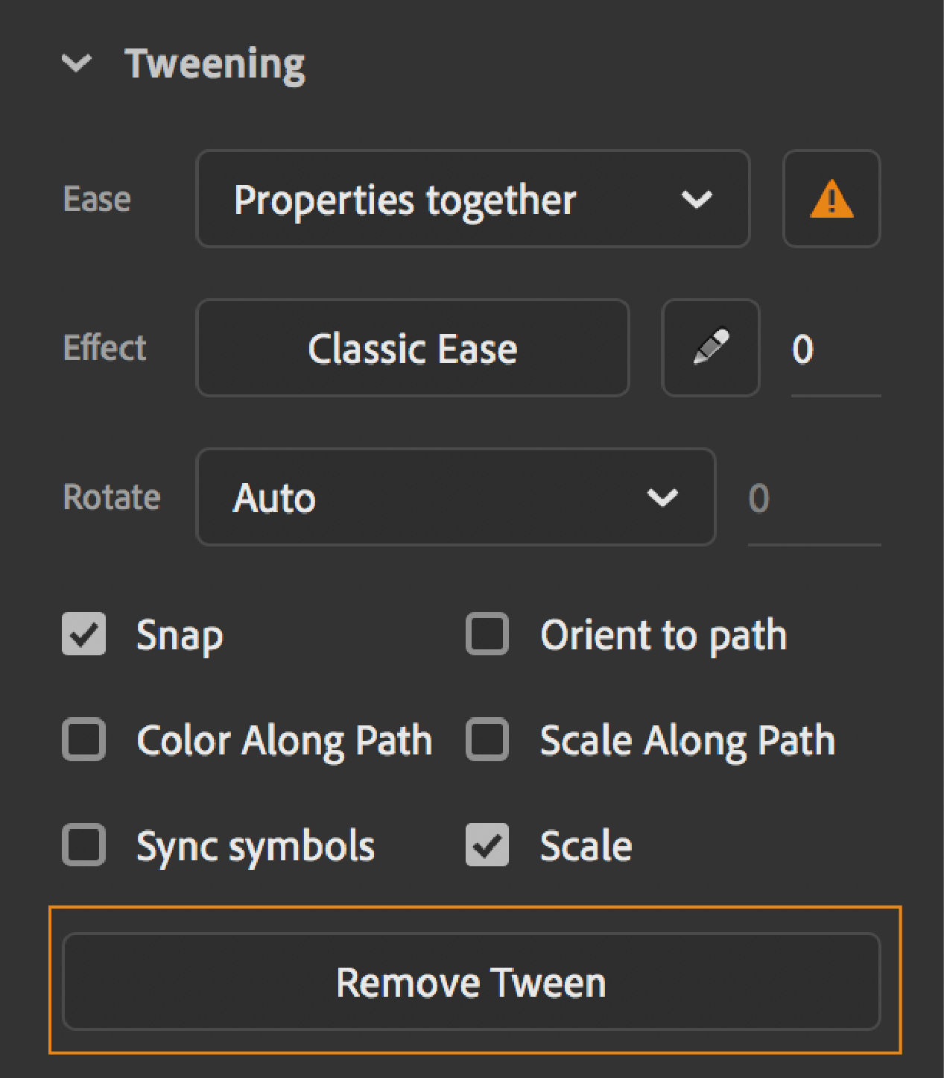944x1078 pixels.
Task: Click the pencil edit easing icon
Action: [711, 347]
